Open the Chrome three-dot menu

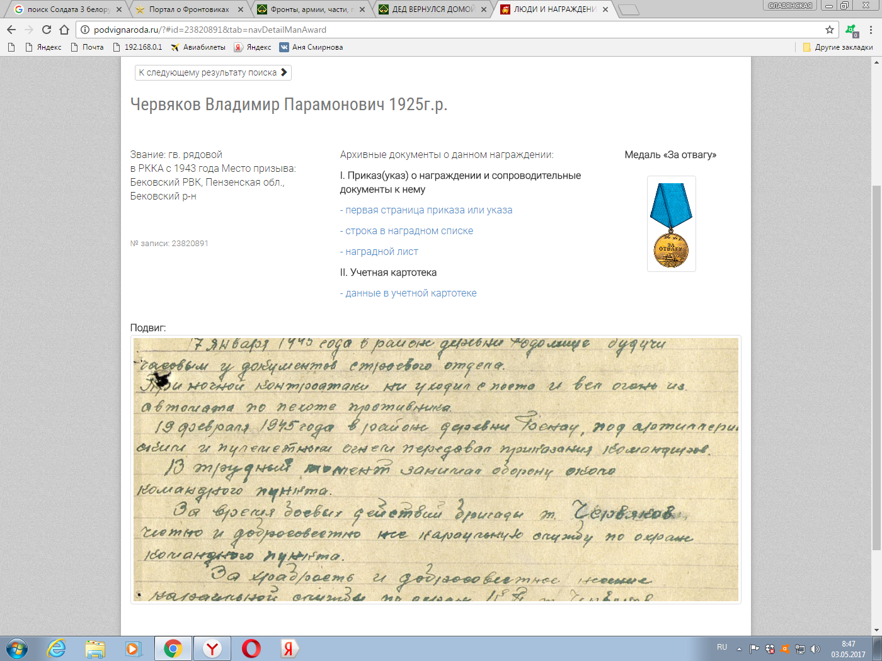coord(871,30)
